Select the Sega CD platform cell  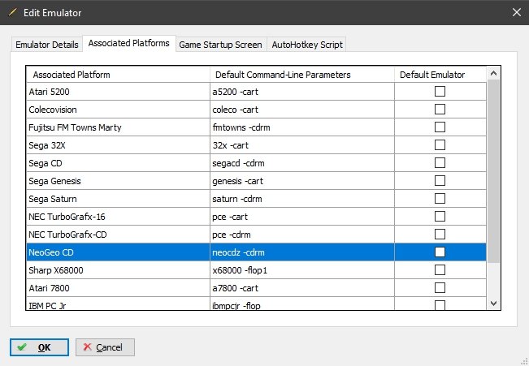click(118, 163)
